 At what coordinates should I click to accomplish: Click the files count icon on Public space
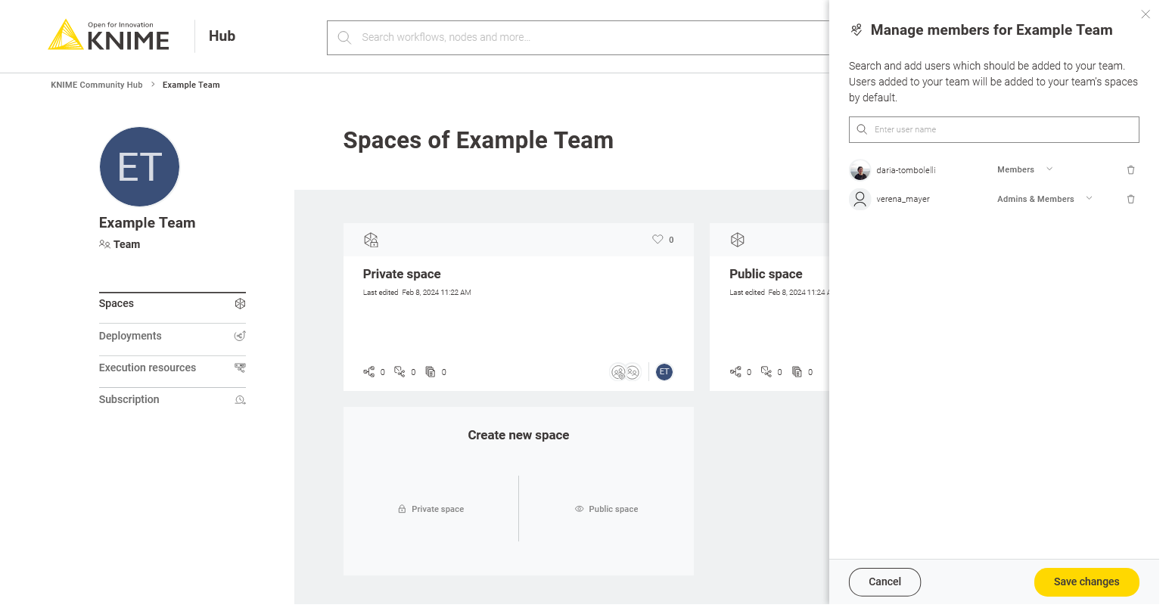point(797,371)
